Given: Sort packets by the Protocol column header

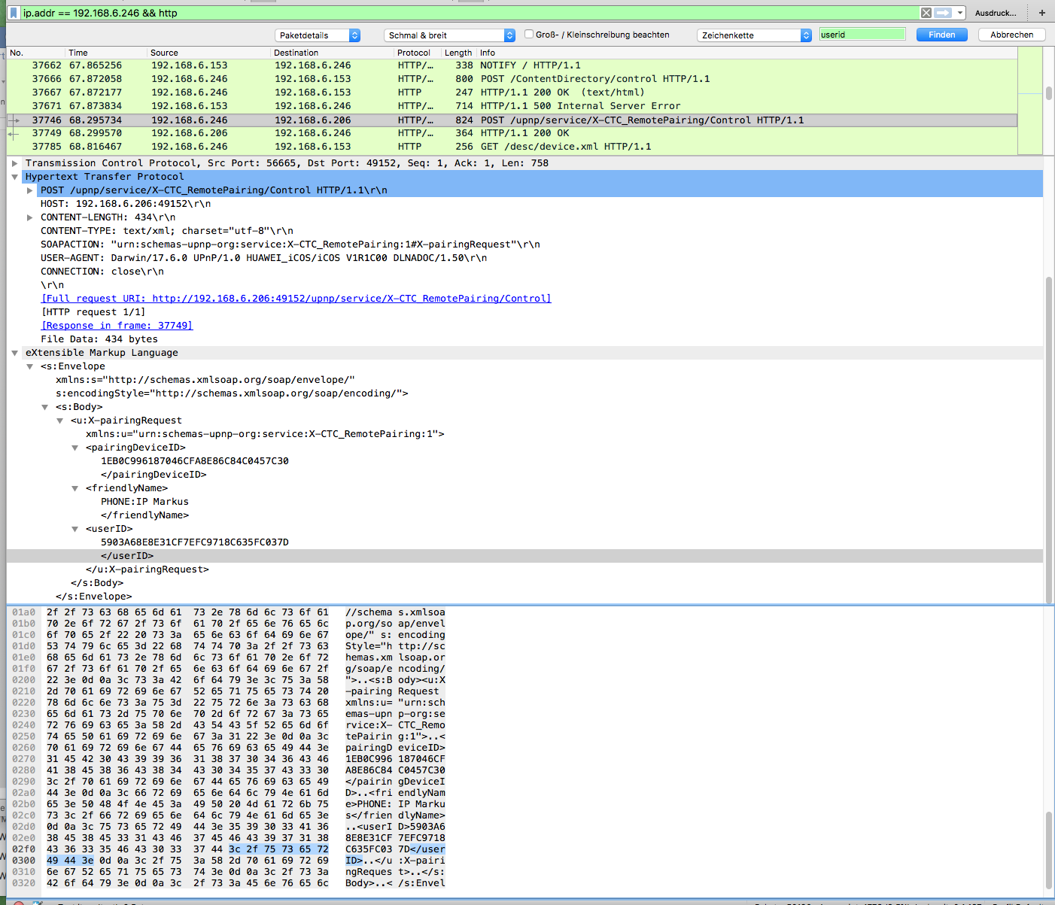Looking at the screenshot, I should [x=414, y=53].
